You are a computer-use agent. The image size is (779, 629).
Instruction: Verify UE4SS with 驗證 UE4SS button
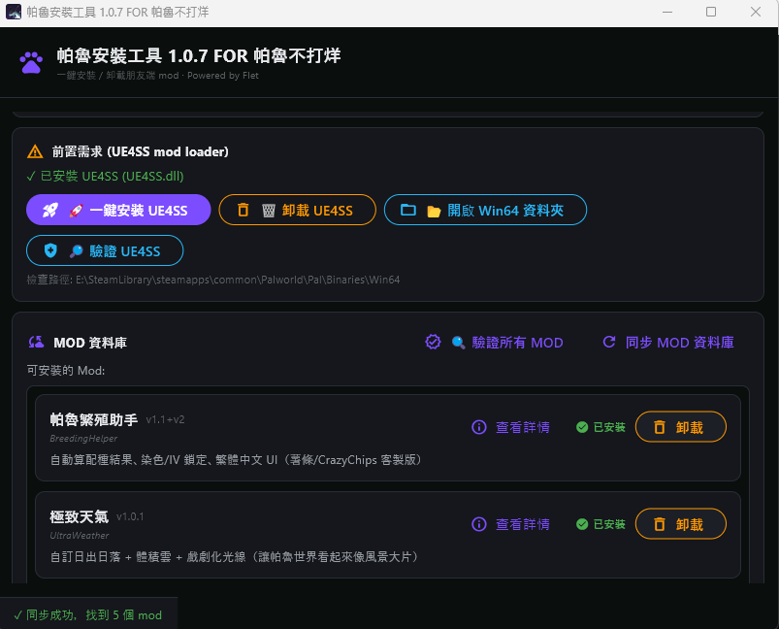click(x=105, y=250)
